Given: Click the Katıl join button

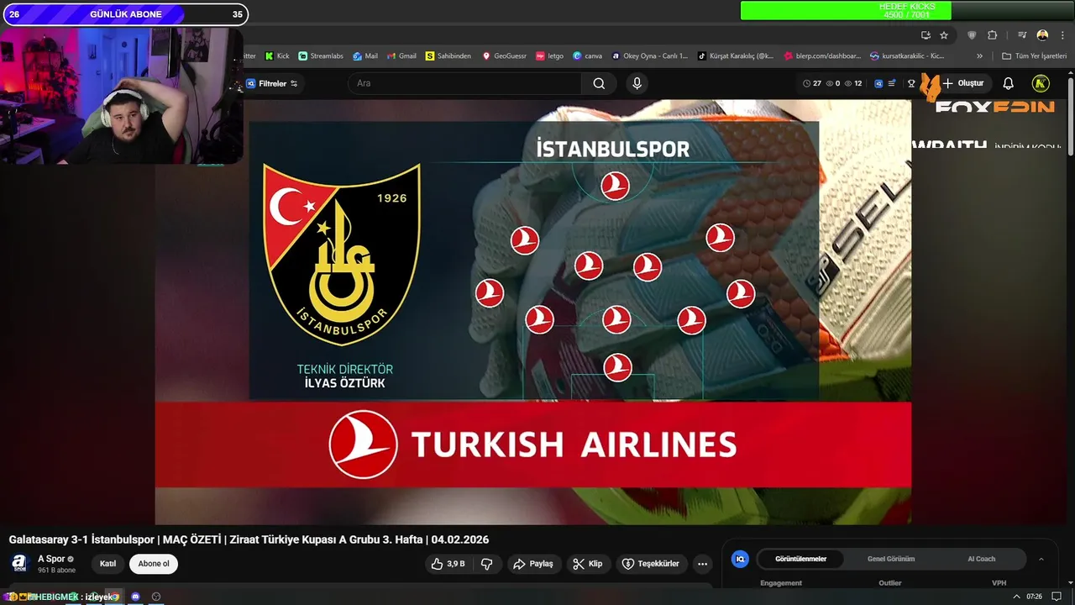Looking at the screenshot, I should (x=107, y=564).
